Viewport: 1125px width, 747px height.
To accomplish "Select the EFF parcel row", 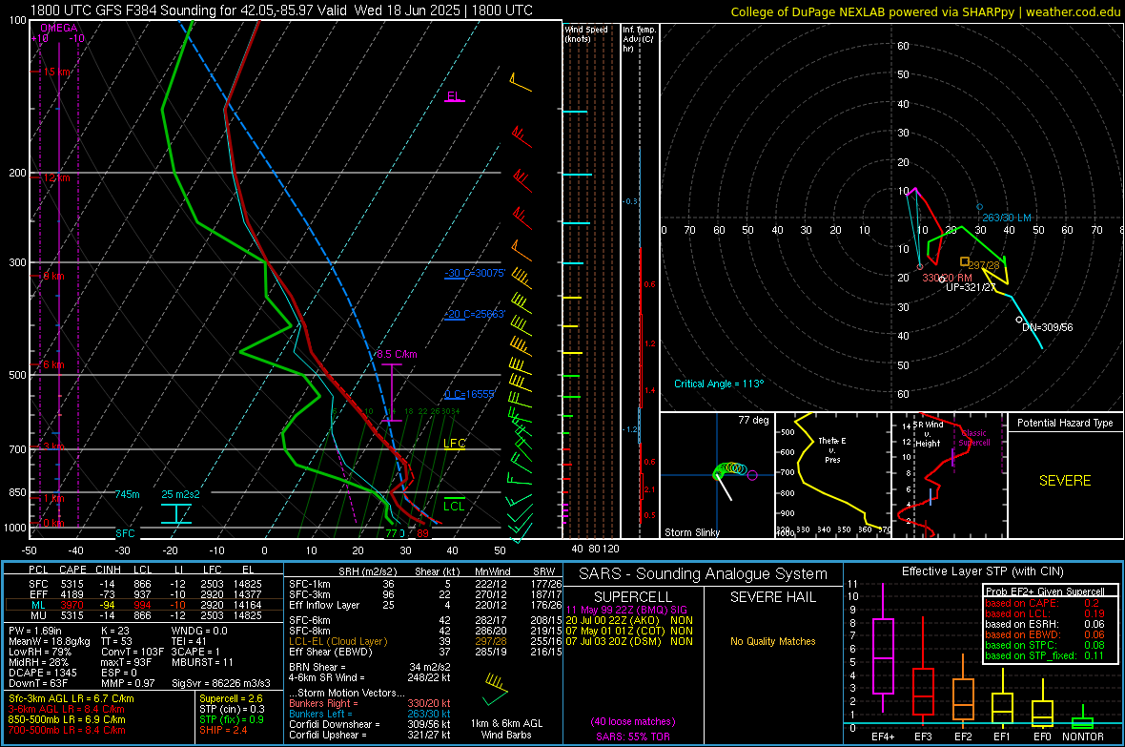I will (x=144, y=594).
